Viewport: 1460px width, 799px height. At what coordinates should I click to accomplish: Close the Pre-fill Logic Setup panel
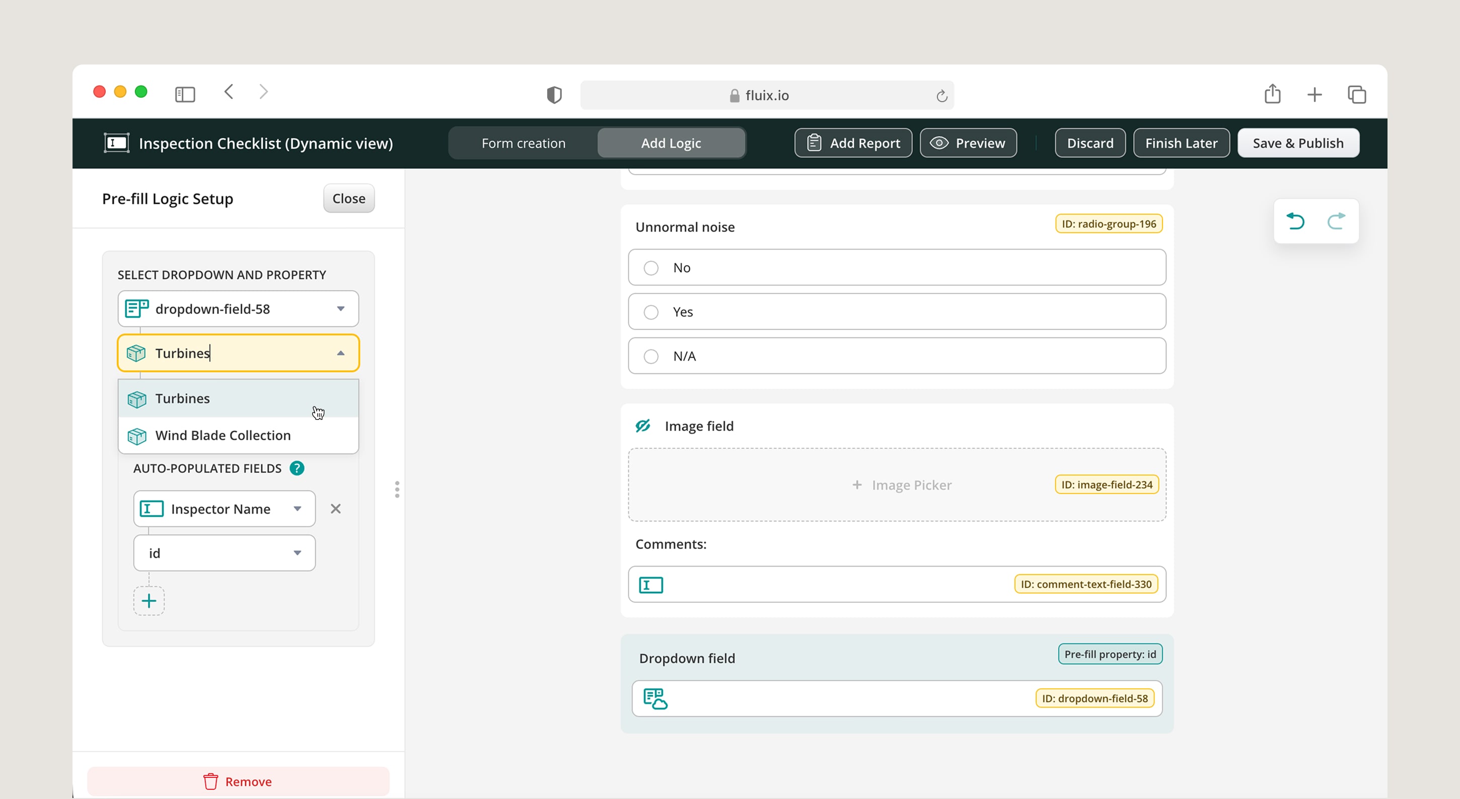[x=348, y=198]
